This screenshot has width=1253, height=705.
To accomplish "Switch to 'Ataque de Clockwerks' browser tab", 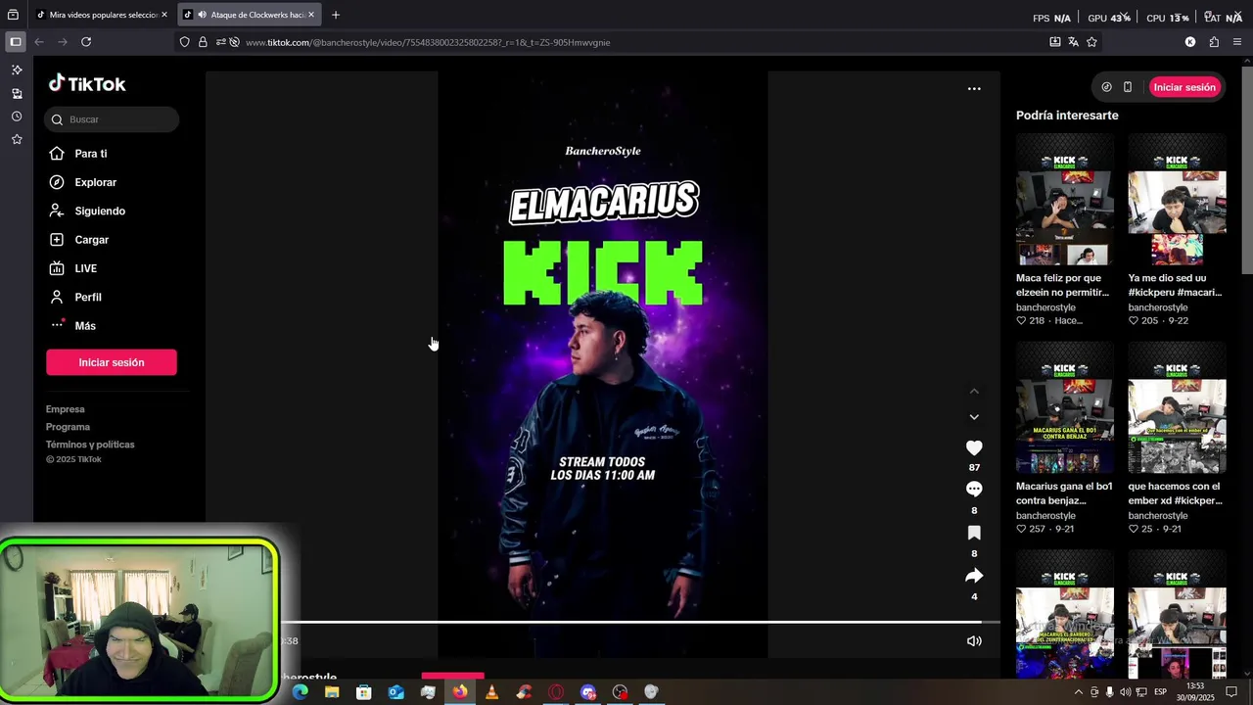I will pyautogui.click(x=250, y=15).
